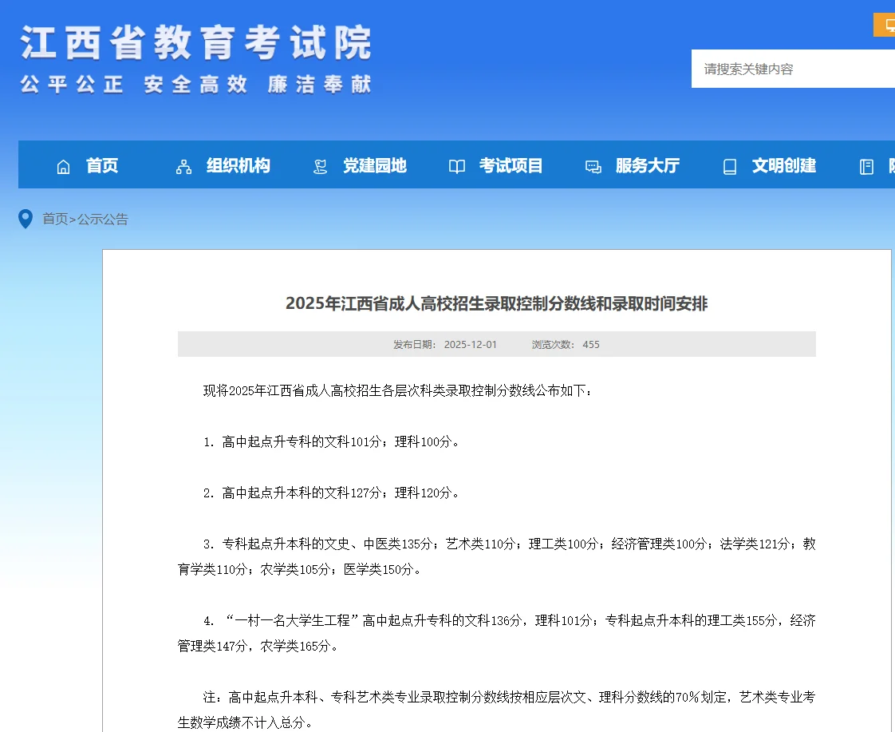Open the 服务大厅 navigation menu item
The height and width of the screenshot is (732, 895).
click(648, 165)
